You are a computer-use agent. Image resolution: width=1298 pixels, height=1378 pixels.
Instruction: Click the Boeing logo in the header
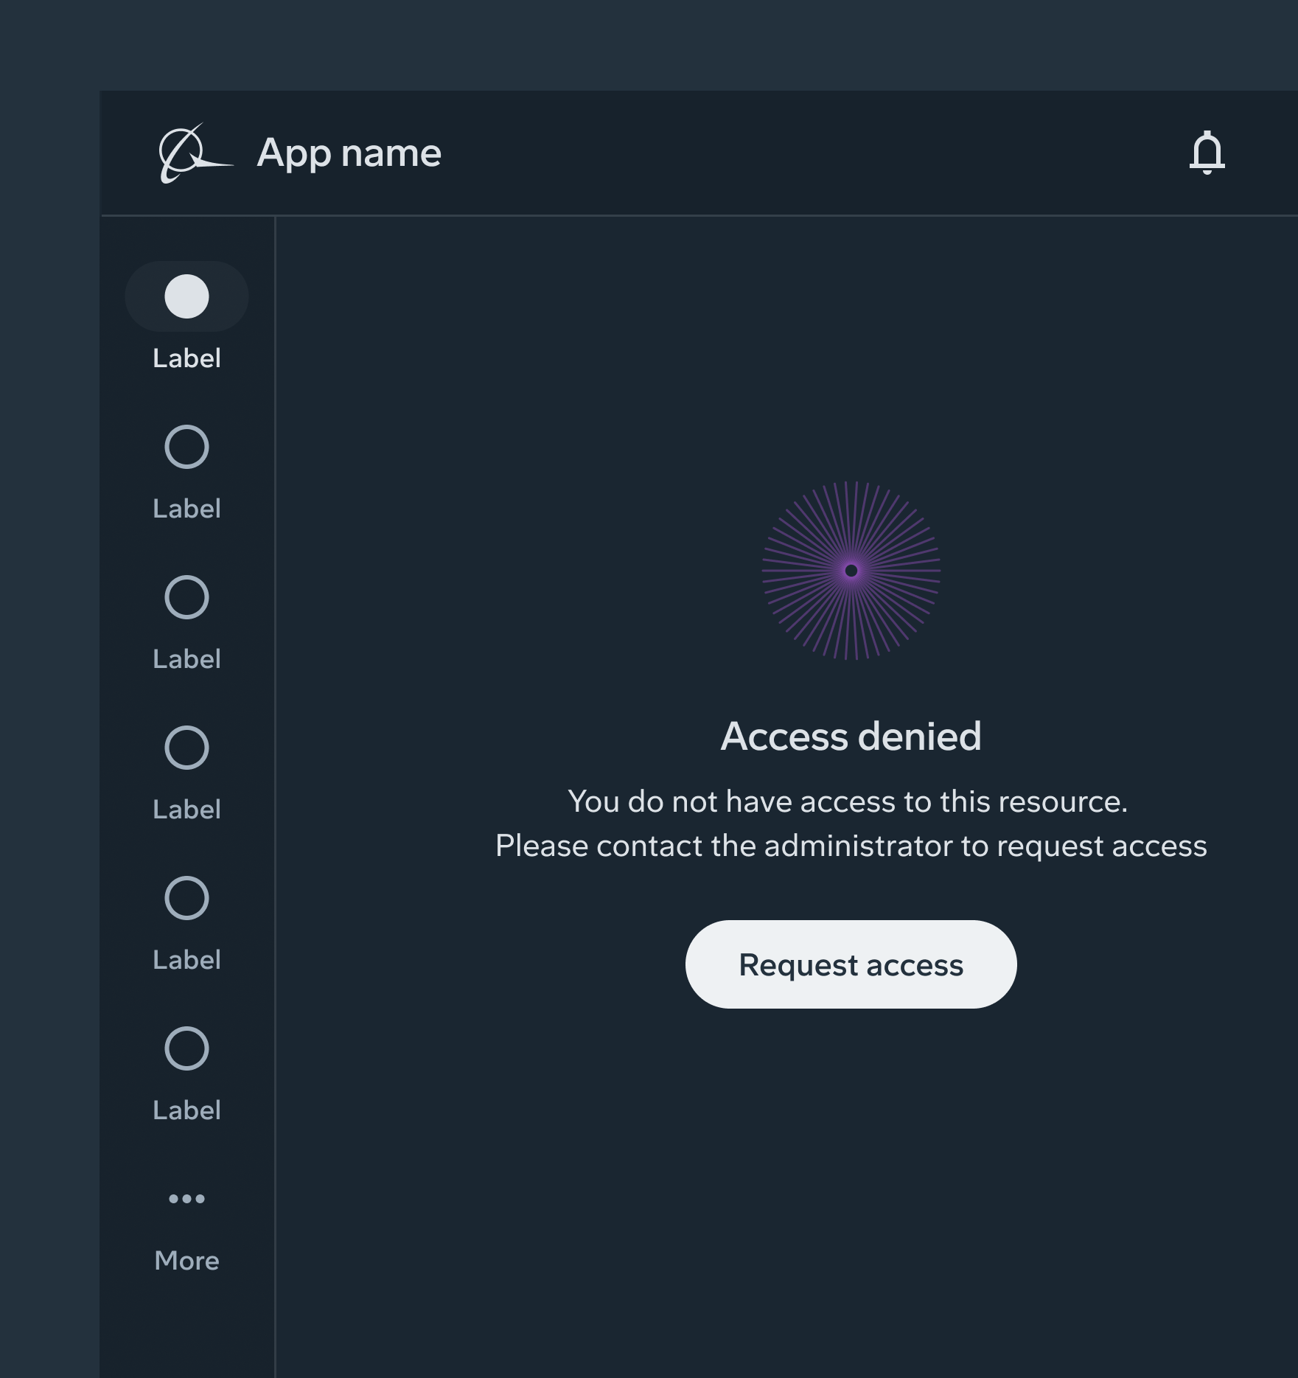190,153
